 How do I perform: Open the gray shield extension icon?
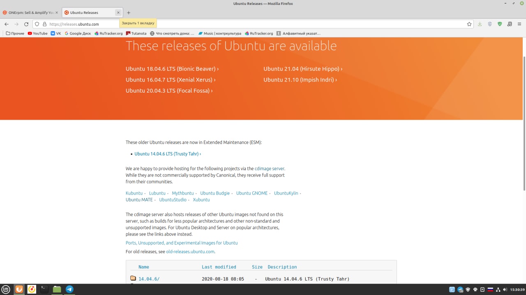pyautogui.click(x=490, y=24)
